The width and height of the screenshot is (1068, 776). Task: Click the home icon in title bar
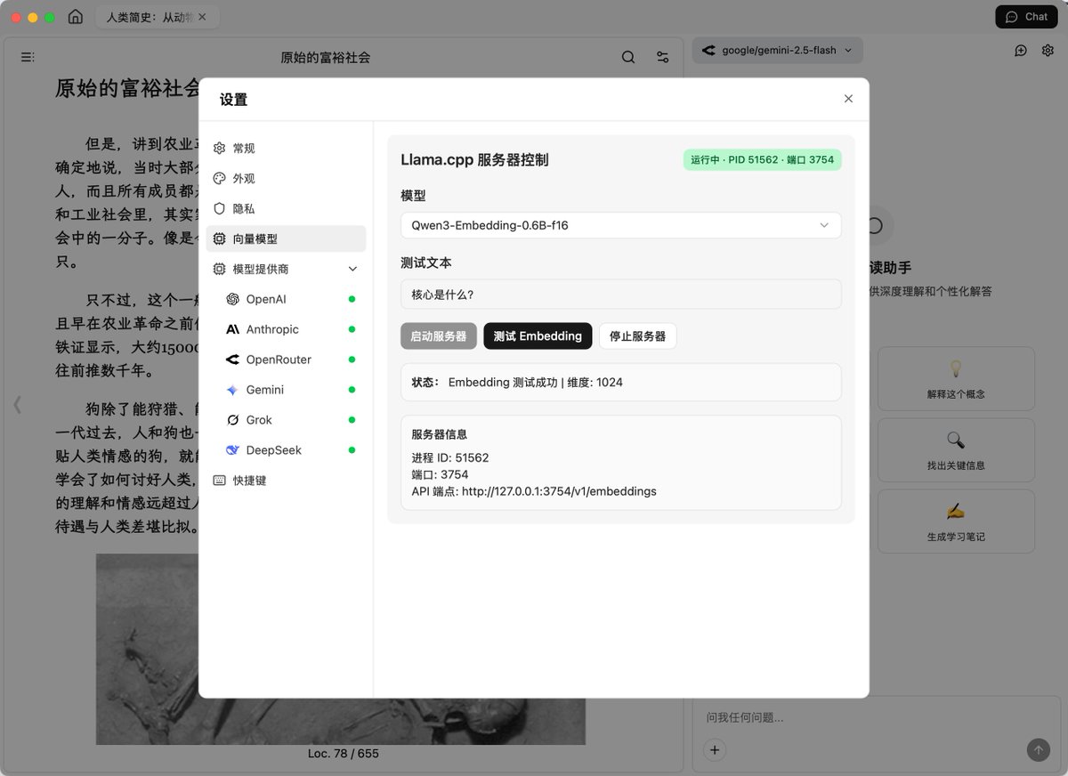pos(76,17)
